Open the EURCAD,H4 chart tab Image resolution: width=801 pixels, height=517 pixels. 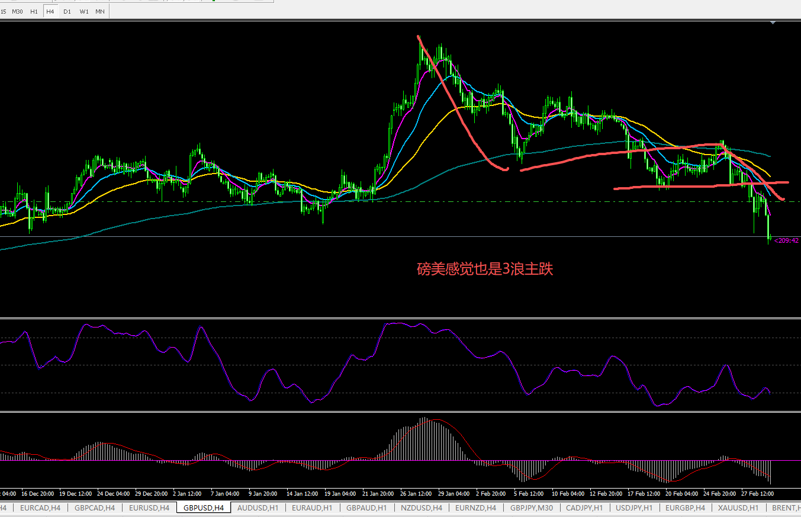[40, 508]
